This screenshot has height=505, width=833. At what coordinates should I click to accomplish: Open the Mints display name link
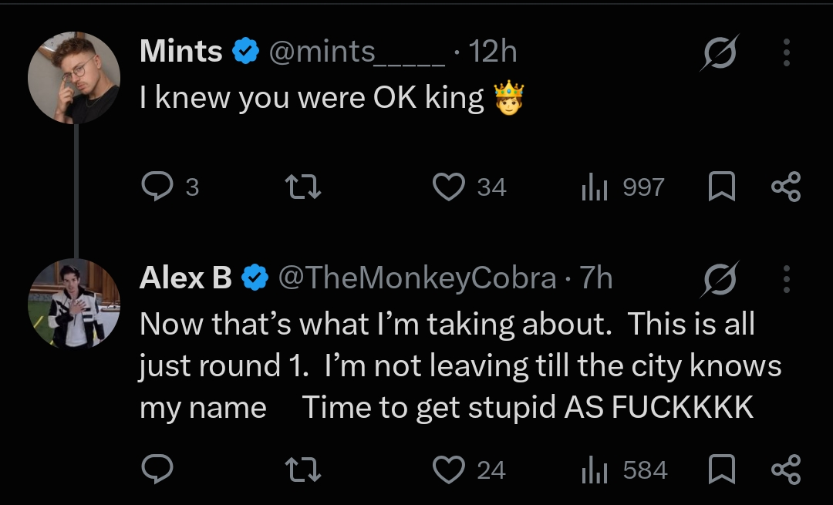point(180,51)
